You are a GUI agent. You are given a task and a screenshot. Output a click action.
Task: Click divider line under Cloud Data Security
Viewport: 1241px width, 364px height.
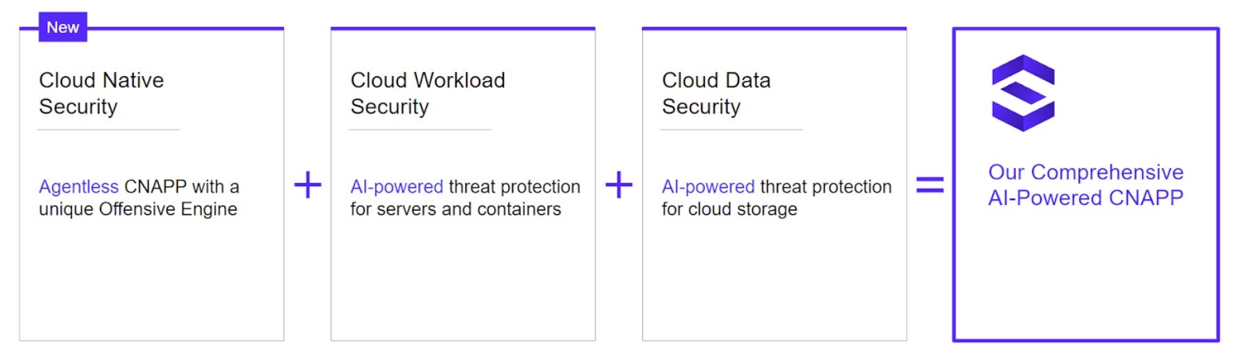[x=731, y=130]
